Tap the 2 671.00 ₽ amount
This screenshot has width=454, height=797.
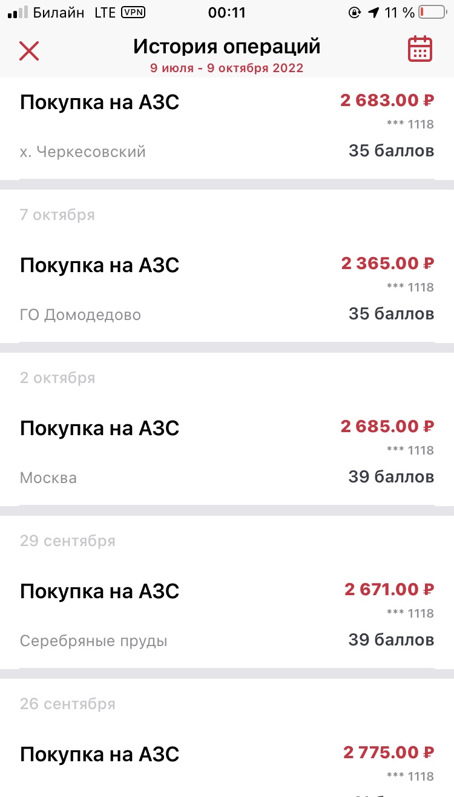point(390,589)
